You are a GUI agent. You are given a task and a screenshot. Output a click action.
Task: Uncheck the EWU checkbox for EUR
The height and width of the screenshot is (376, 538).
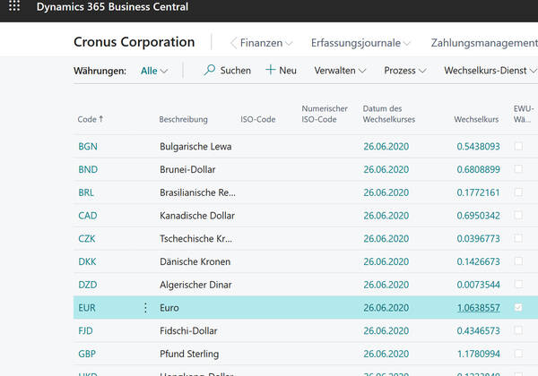[518, 307]
